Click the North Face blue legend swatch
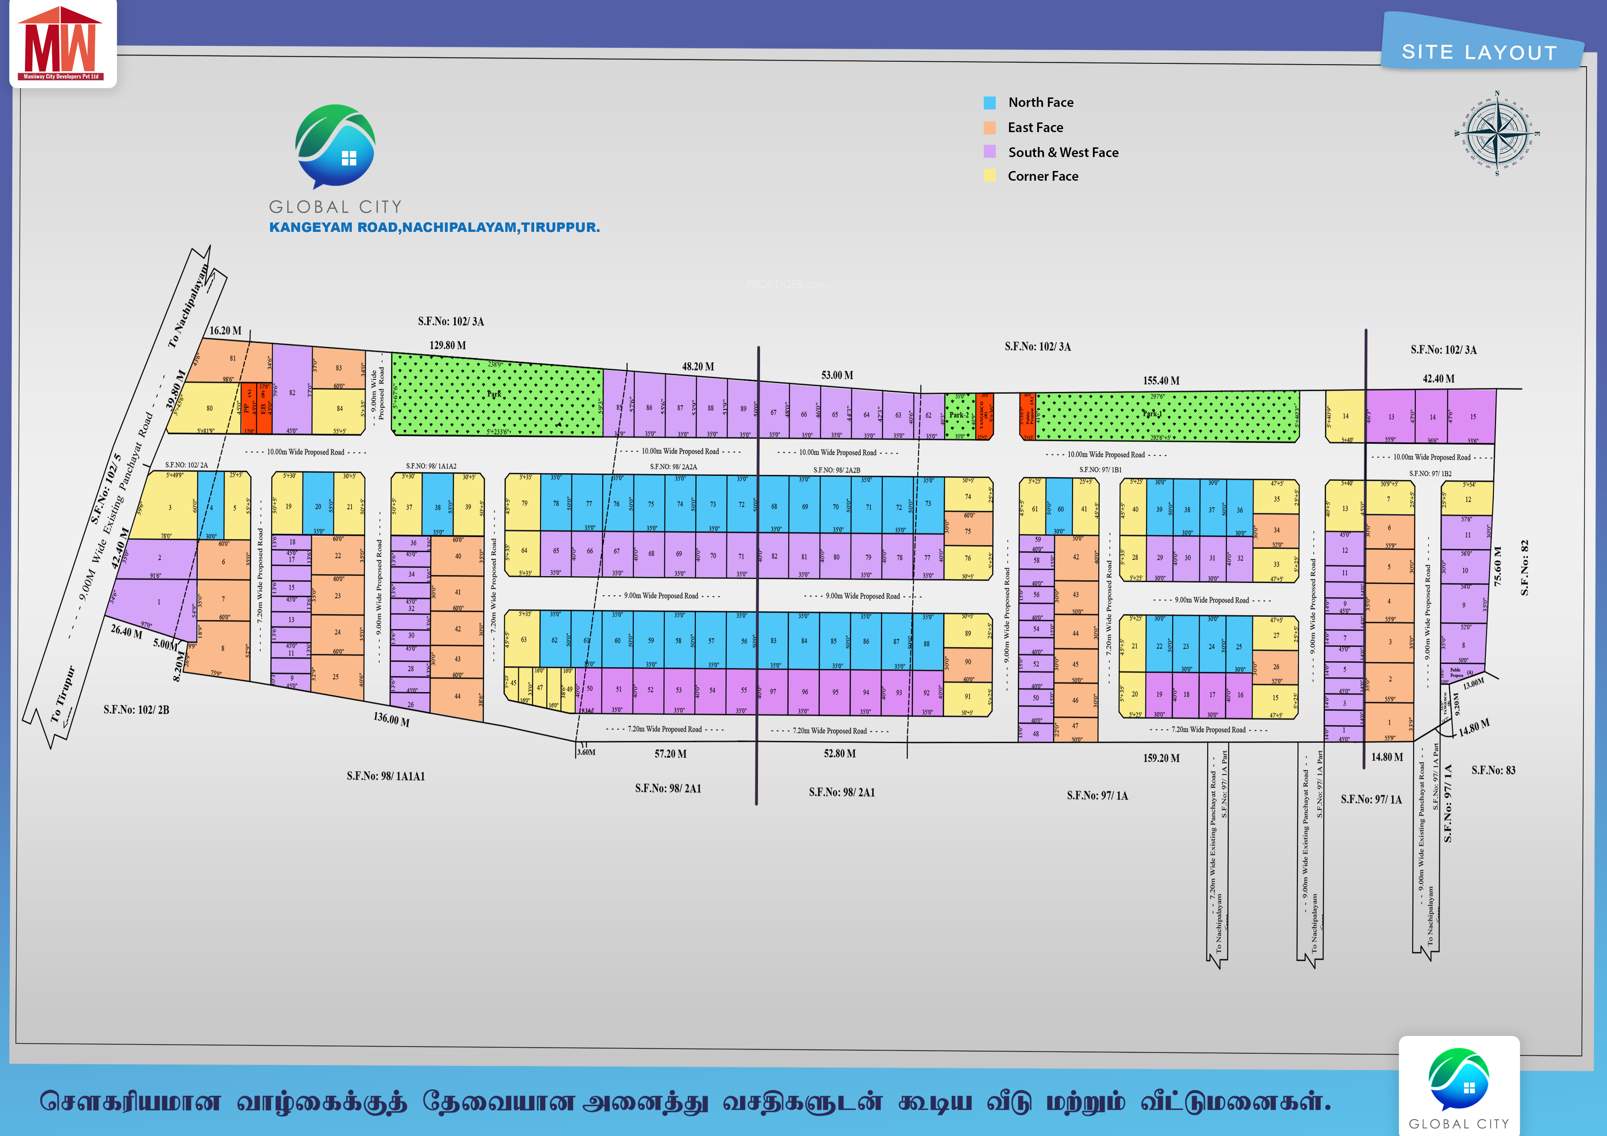The height and width of the screenshot is (1136, 1607). (990, 103)
